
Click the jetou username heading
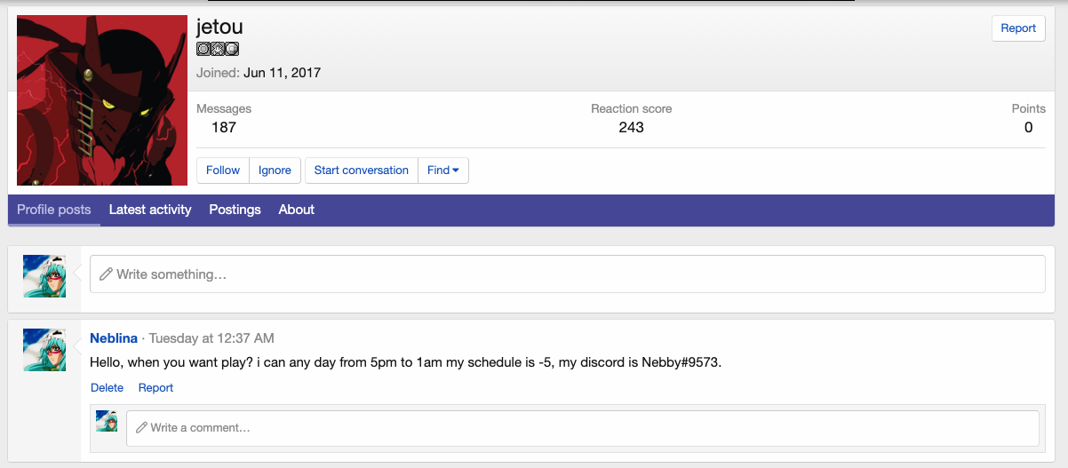(219, 28)
